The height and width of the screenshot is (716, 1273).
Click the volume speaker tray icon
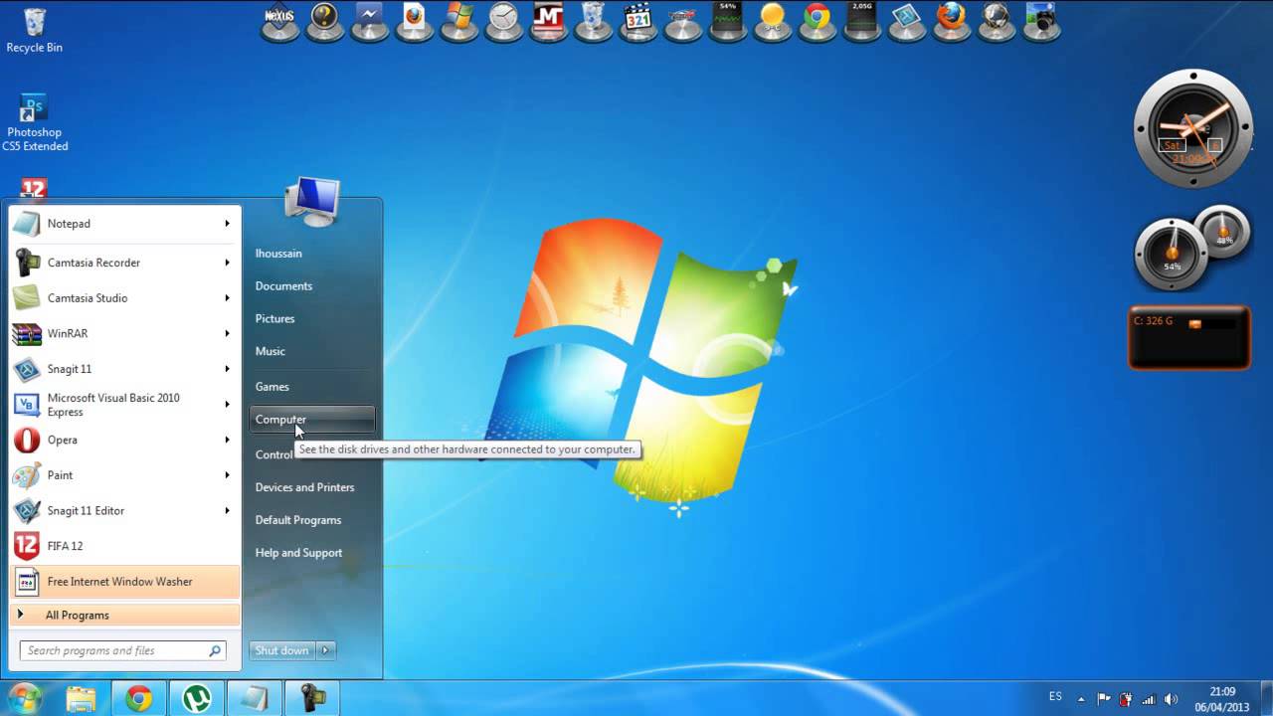tap(1171, 699)
